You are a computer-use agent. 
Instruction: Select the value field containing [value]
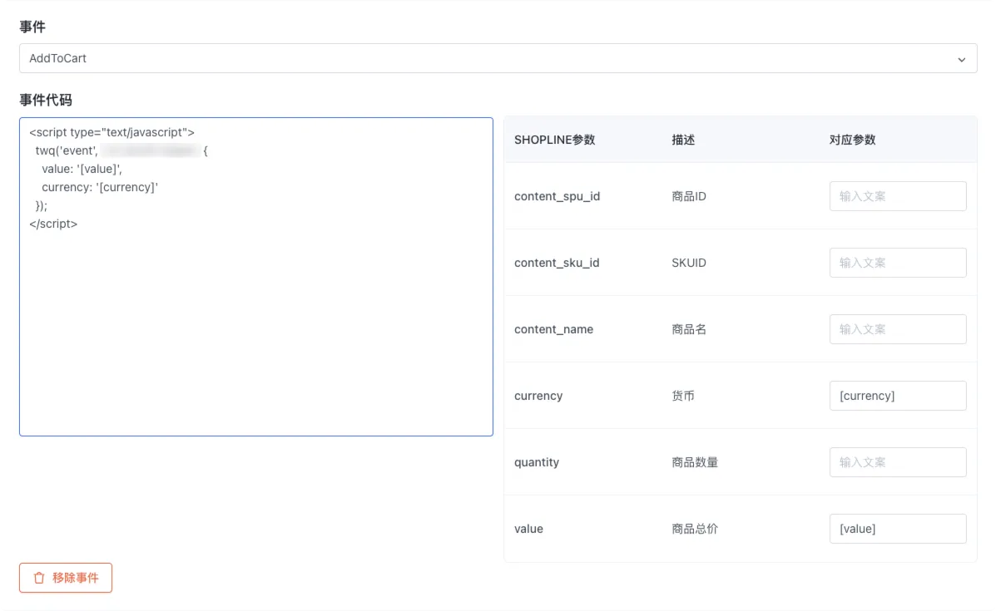tap(897, 529)
